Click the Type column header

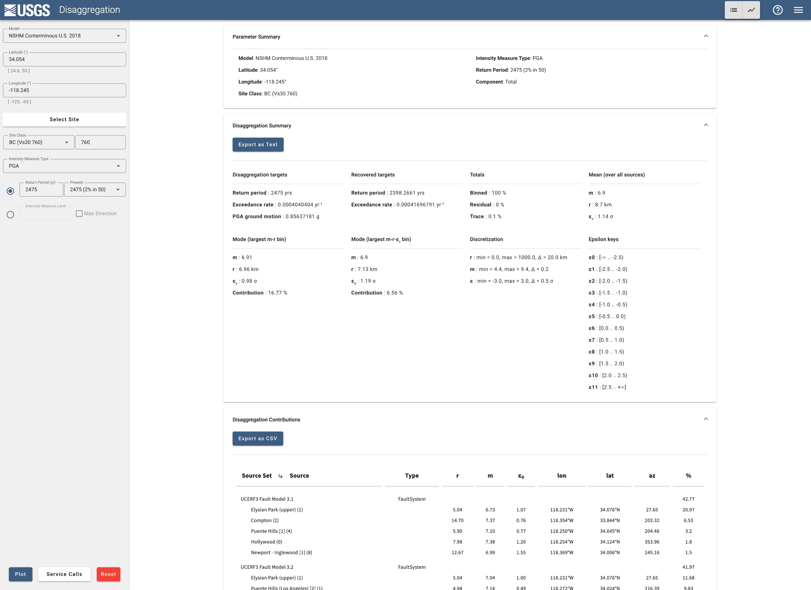(412, 476)
